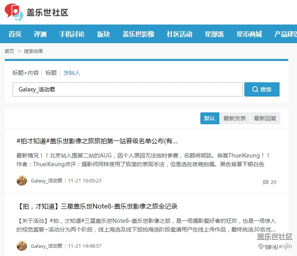Open post #拍才知道#盖乐世影像之旅旅拍第一站晋级名单公布
The width and height of the screenshot is (297, 256).
[x=97, y=141]
